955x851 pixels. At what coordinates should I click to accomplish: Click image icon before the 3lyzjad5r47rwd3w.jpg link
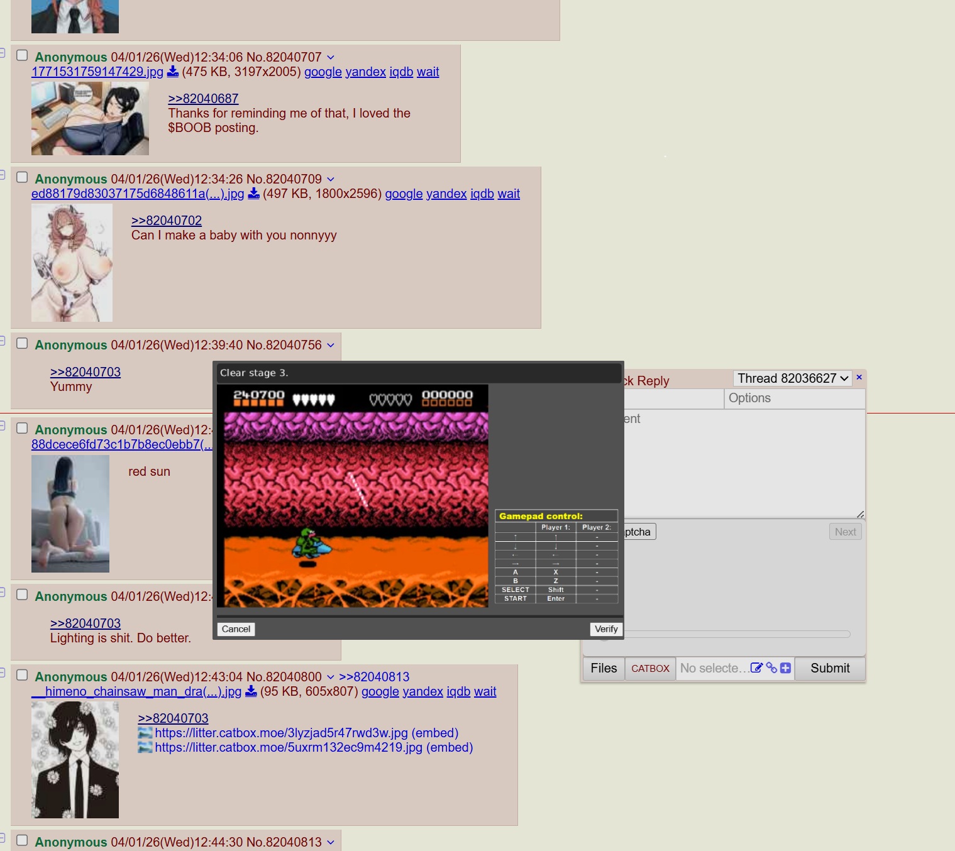(145, 733)
